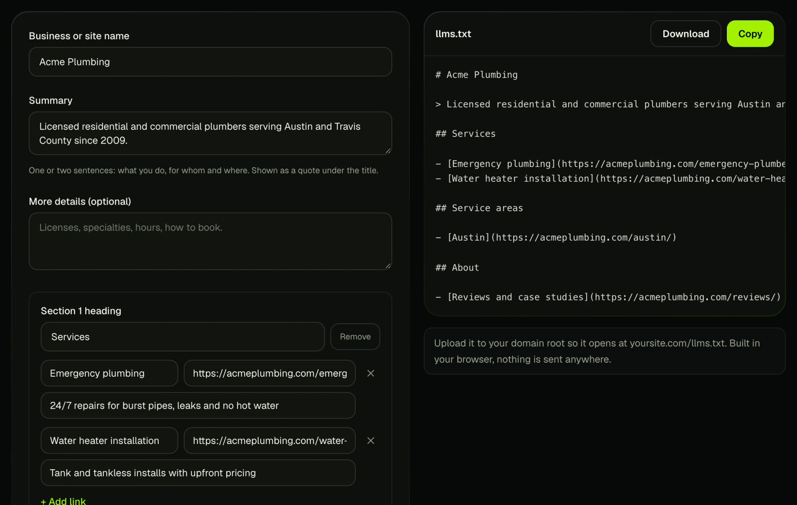Screen dimensions: 797x505
Task: Click the 'llms.txt' panel title
Action: pyautogui.click(x=453, y=34)
